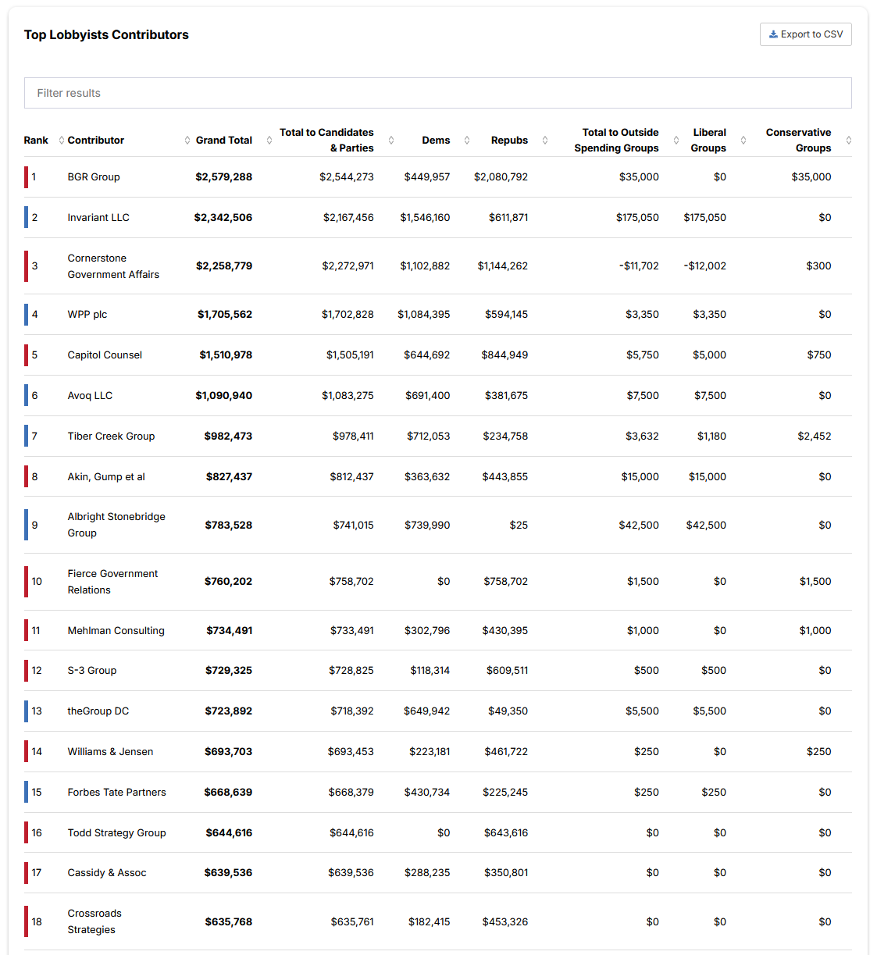This screenshot has height=955, width=877.
Task: Open Albright Stonebridge Group entry
Action: (116, 525)
